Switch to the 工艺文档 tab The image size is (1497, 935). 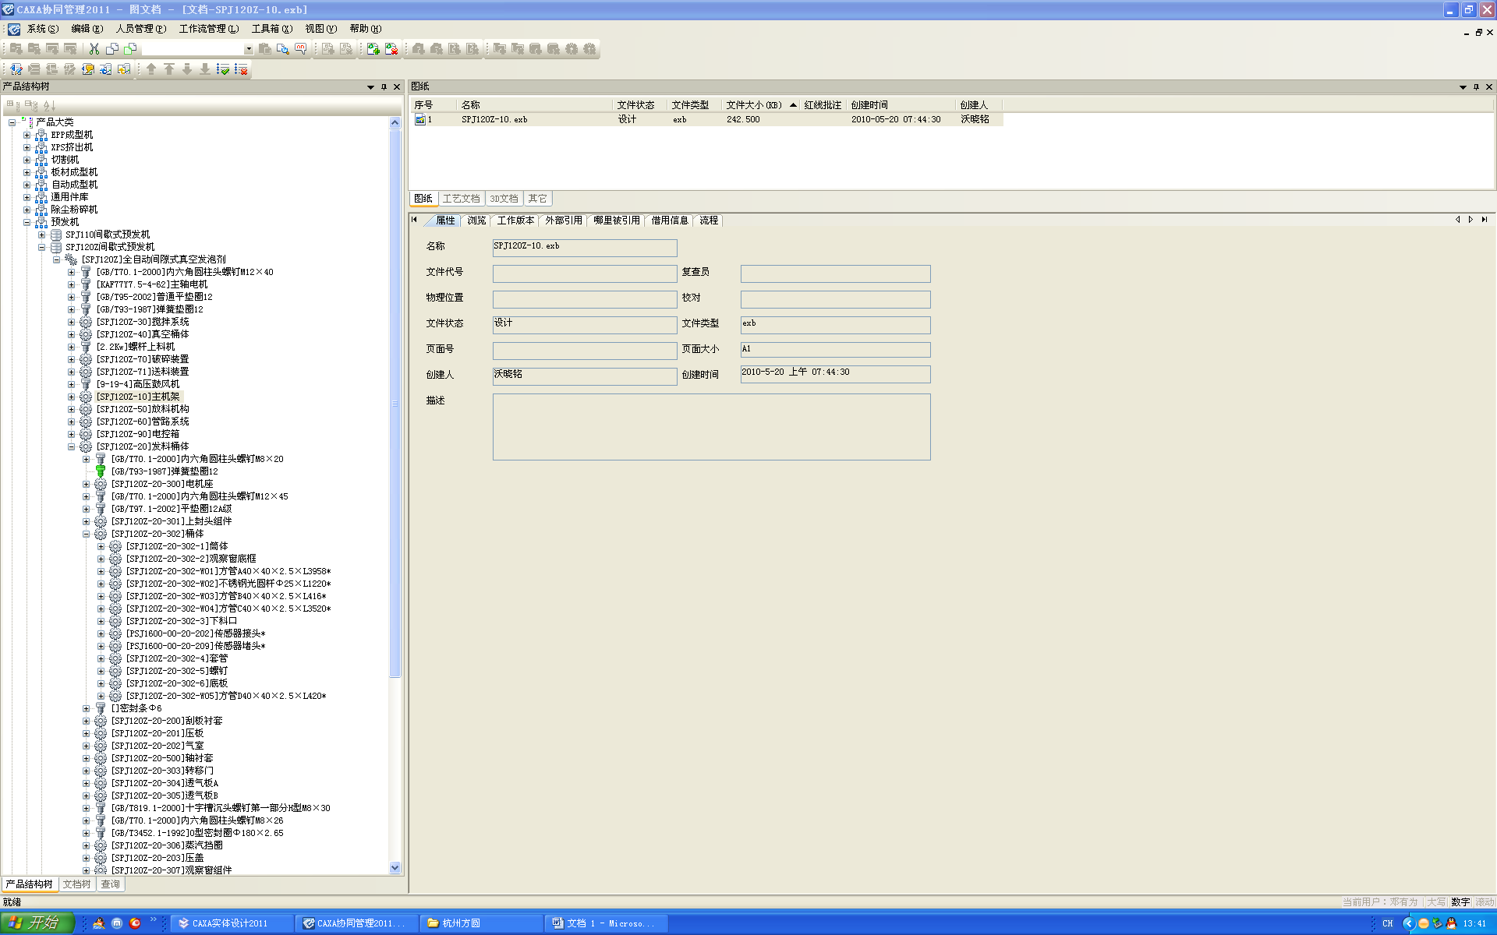coord(461,199)
